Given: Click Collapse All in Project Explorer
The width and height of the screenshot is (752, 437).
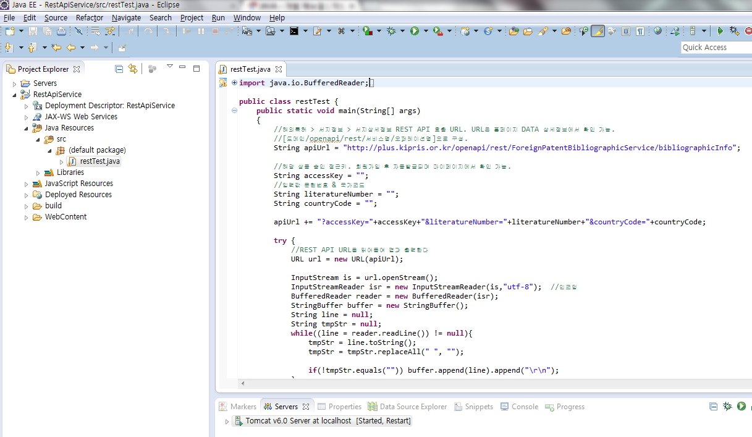Looking at the screenshot, I should (119, 69).
